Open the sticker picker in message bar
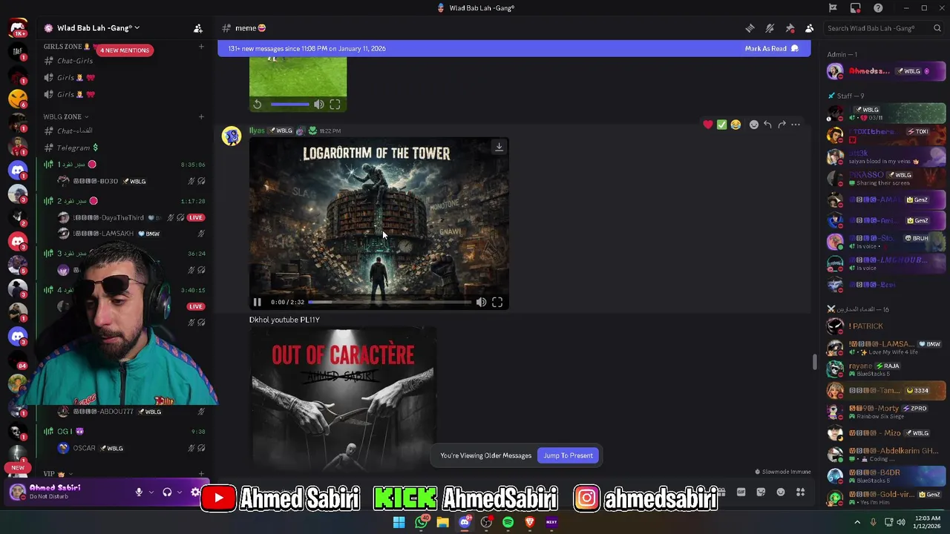The height and width of the screenshot is (534, 950). pos(761,492)
